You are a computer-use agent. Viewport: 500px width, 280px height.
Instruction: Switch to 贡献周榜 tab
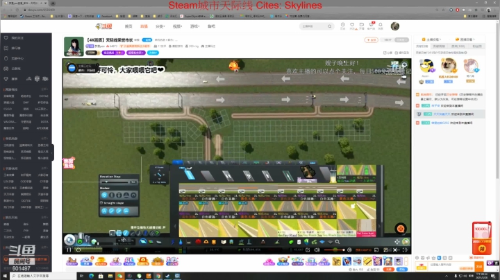[439, 46]
